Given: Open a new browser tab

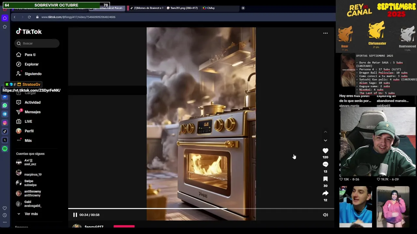Looking at the screenshot, I should [243, 8].
